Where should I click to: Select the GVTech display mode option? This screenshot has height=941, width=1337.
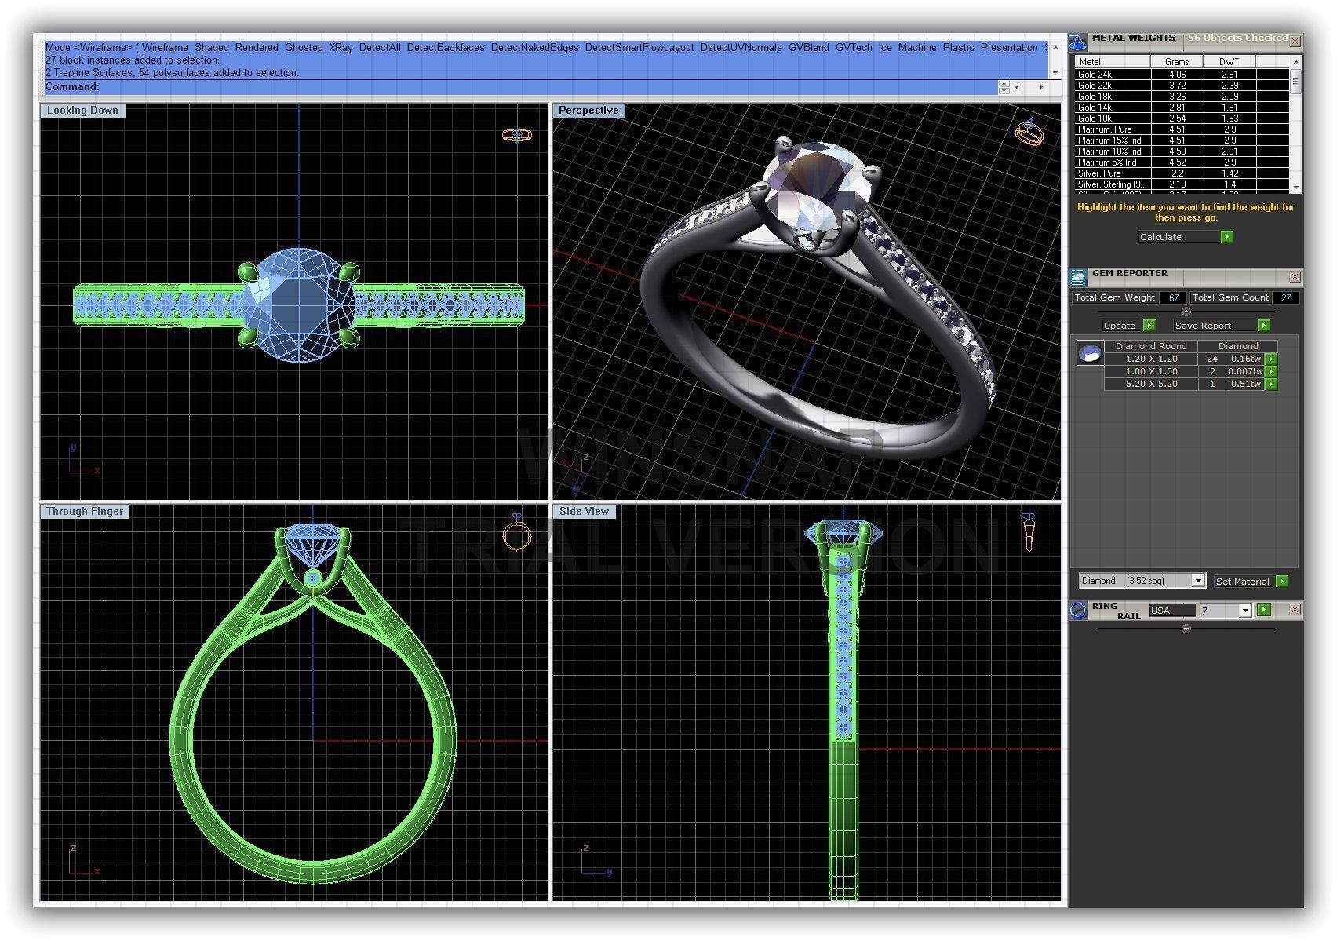coord(854,47)
